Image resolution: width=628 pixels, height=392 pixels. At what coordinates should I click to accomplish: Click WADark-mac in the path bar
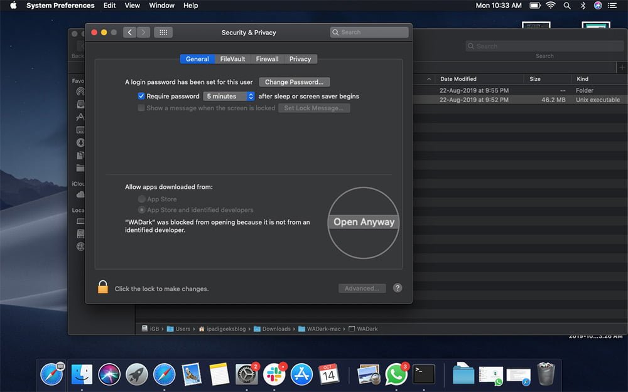[x=320, y=329]
